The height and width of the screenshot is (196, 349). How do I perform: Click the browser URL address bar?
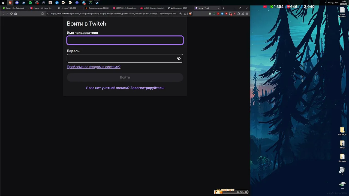114,14
